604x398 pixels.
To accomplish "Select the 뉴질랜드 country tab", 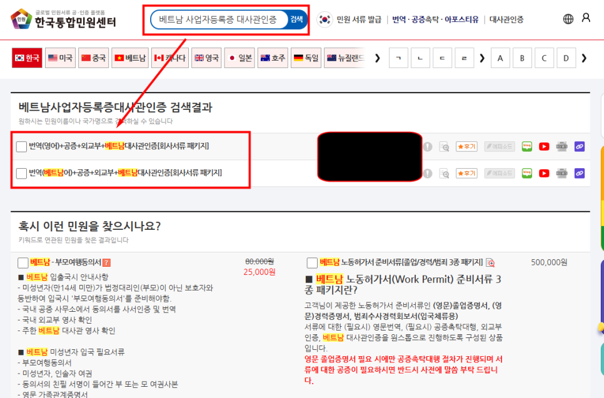I will click(x=345, y=58).
